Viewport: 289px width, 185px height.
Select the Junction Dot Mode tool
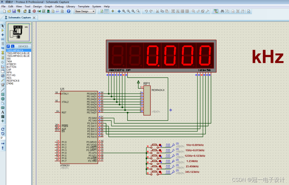(3, 35)
